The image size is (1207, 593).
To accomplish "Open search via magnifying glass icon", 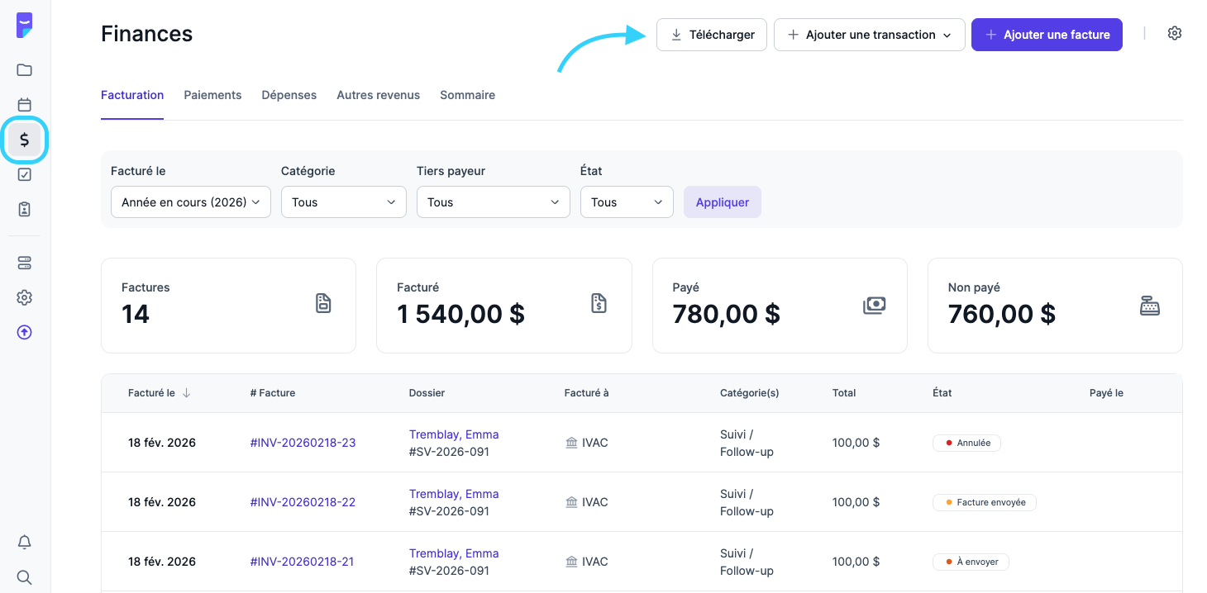I will [25, 576].
